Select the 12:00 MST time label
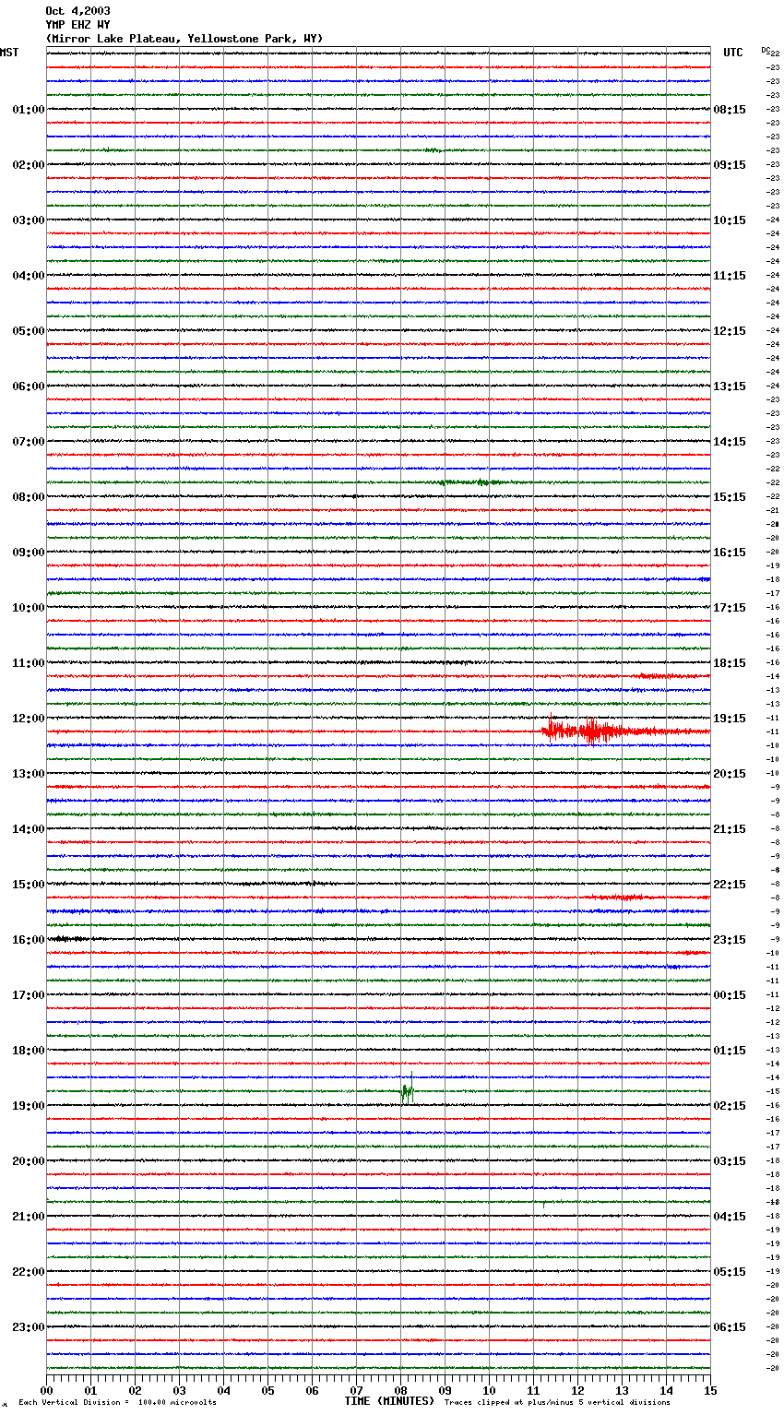Image resolution: width=784 pixels, height=1415 pixels. (x=29, y=719)
